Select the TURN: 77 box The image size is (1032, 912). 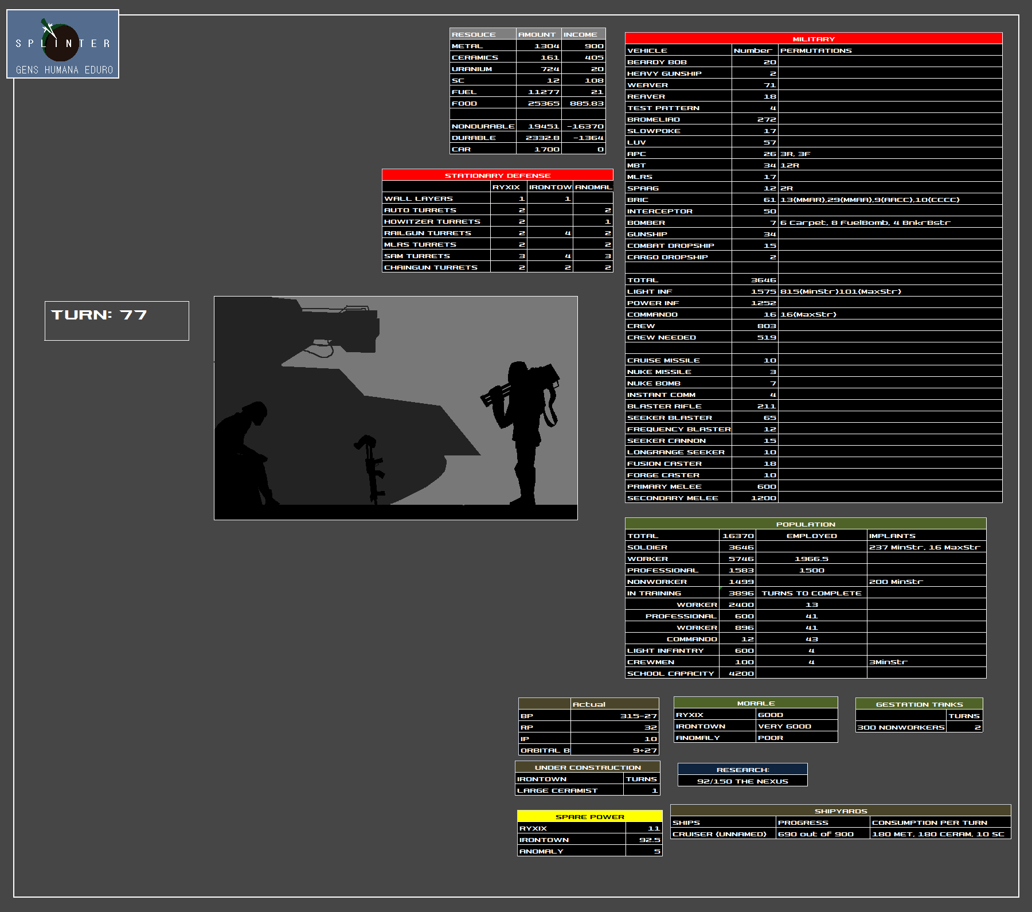[x=117, y=321]
